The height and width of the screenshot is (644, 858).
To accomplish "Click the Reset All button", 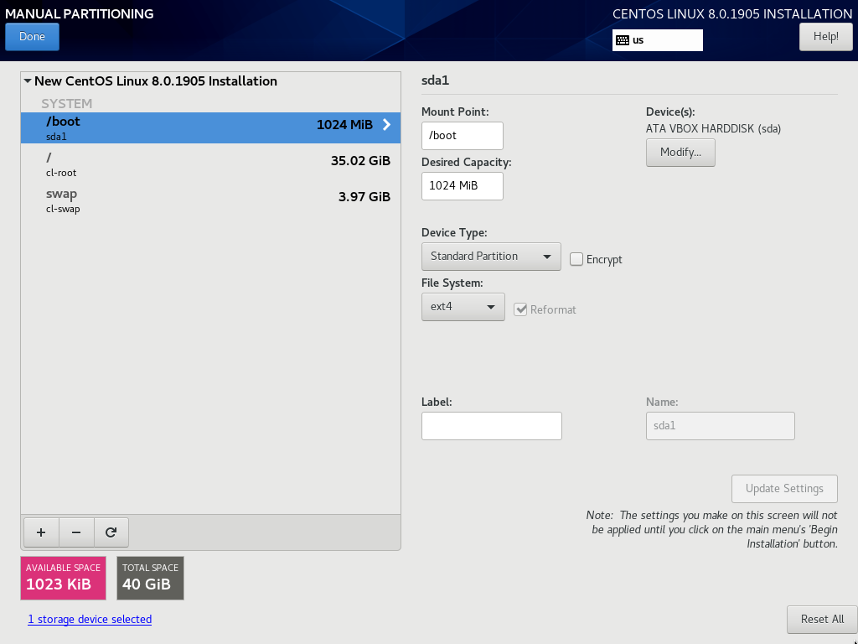I will [x=821, y=619].
